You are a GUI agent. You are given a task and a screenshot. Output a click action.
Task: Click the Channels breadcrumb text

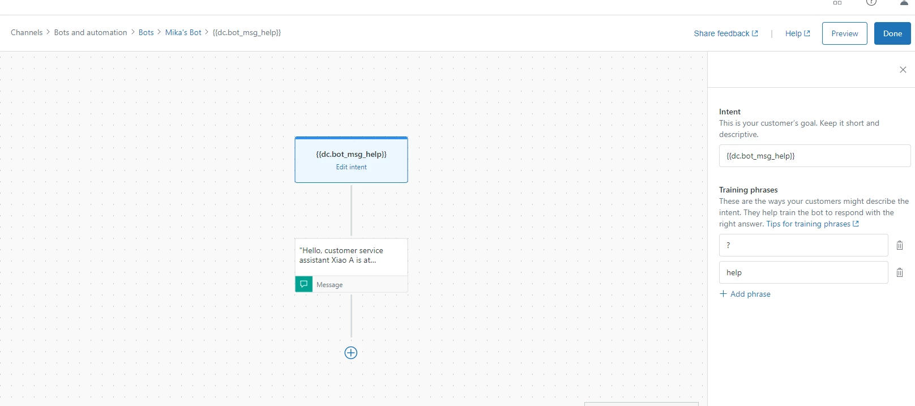[x=27, y=32]
